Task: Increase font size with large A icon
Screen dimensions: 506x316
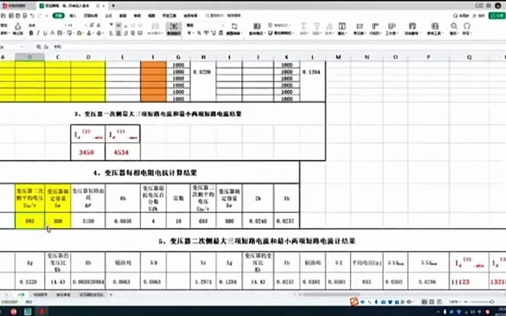Action: point(92,25)
